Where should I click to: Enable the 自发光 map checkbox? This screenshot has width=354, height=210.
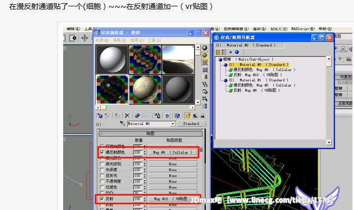pos(102,176)
